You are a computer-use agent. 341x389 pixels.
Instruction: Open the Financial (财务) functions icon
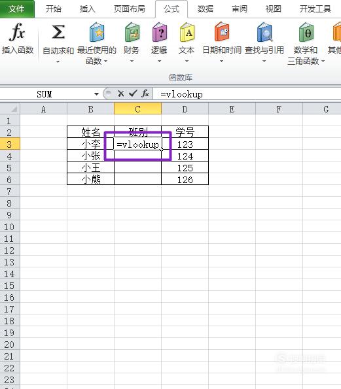[x=132, y=32]
